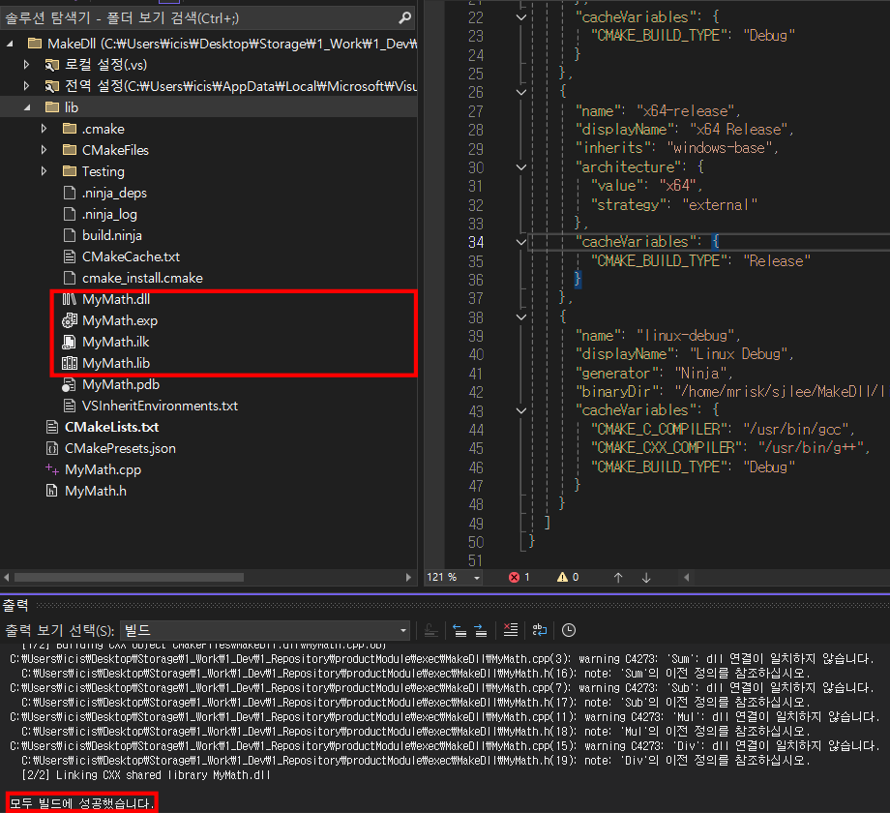The height and width of the screenshot is (813, 890).
Task: Click the CMakeLists.txt file icon
Action: [52, 427]
